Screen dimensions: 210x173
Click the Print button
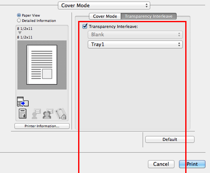coord(192,164)
